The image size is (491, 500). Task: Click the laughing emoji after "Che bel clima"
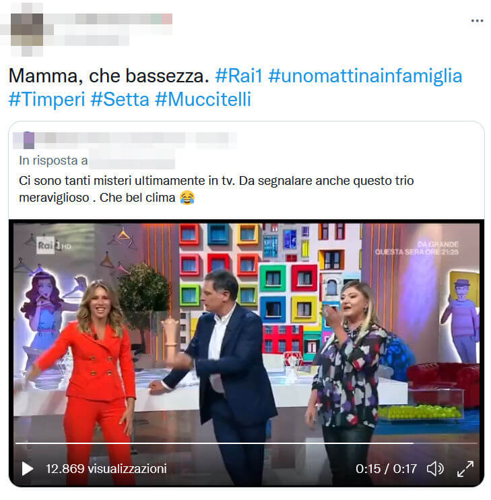tap(187, 198)
